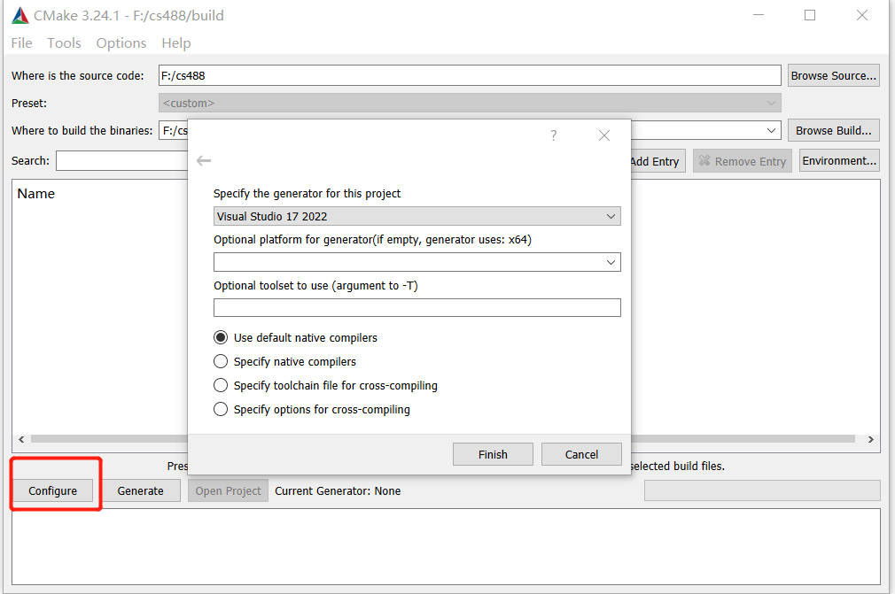Close the CMake main window
This screenshot has height=594, width=895.
(862, 15)
